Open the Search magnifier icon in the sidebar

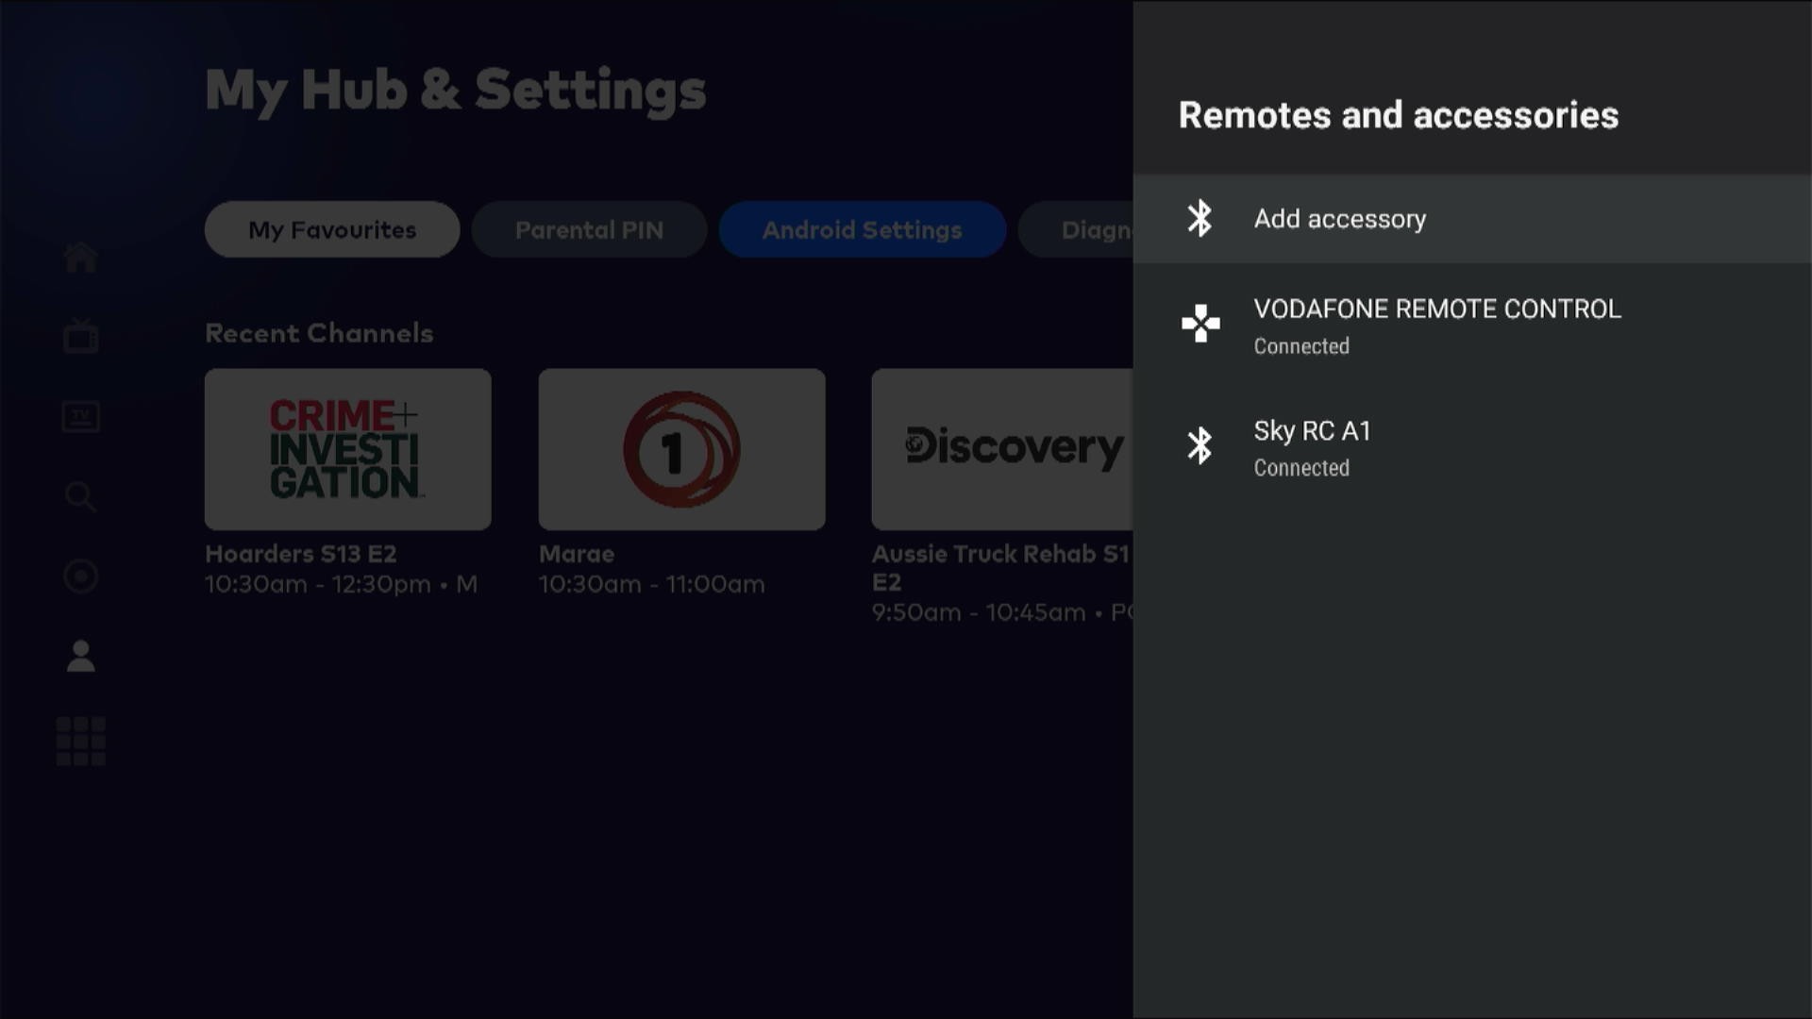[80, 496]
